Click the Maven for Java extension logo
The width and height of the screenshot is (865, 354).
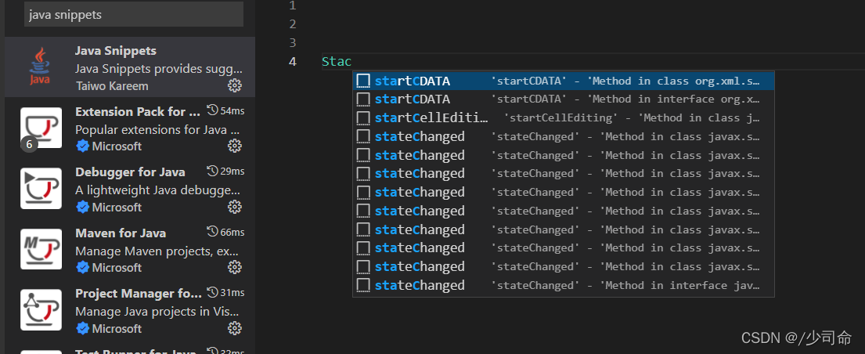[x=41, y=250]
